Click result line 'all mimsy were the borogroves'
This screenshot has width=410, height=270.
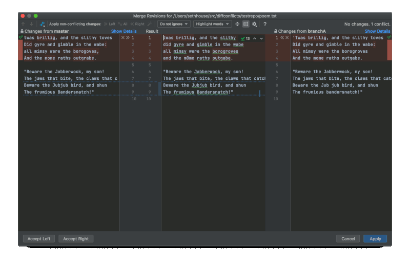coord(200,51)
